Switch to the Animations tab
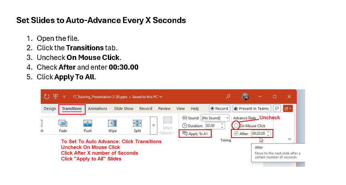Image resolution: width=346 pixels, height=185 pixels. point(98,109)
